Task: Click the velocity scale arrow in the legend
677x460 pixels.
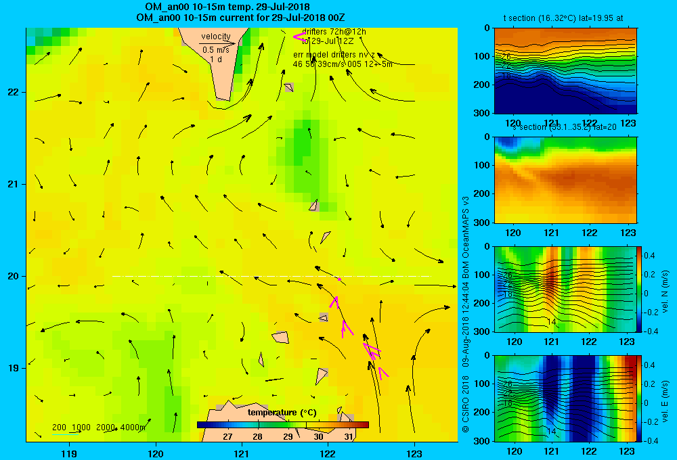Action: 217,43
